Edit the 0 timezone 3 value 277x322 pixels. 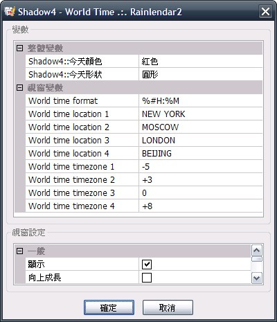tap(201, 193)
